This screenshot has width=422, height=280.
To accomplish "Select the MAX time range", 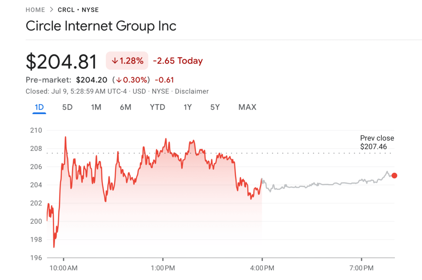I will [247, 107].
